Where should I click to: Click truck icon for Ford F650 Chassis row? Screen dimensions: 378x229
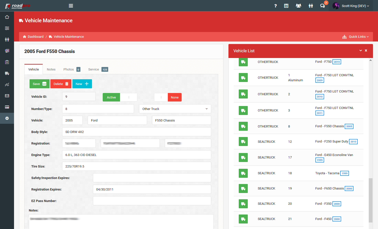click(243, 188)
